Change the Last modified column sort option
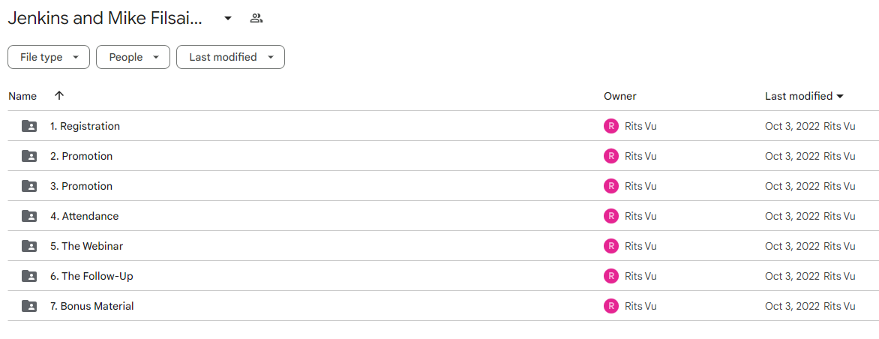The width and height of the screenshot is (879, 339). click(x=805, y=97)
